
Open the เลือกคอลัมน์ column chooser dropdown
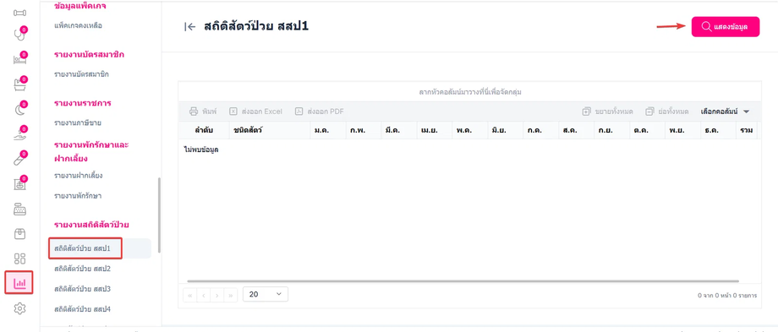pyautogui.click(x=725, y=112)
